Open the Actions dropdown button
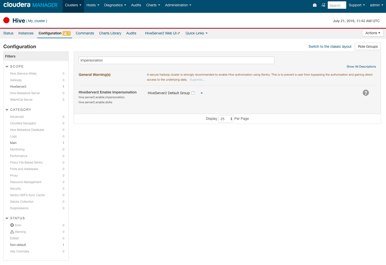Screen dimensions: 386x265 coord(373,33)
